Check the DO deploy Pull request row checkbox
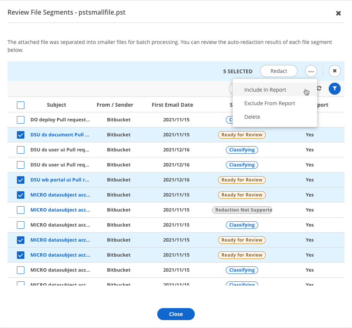This screenshot has width=352, height=328. [21, 120]
